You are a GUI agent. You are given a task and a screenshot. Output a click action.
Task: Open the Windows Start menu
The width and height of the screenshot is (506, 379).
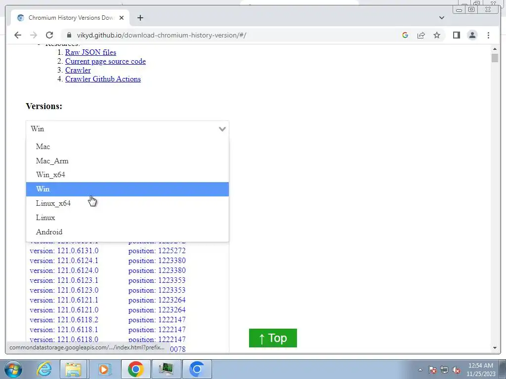pyautogui.click(x=13, y=369)
